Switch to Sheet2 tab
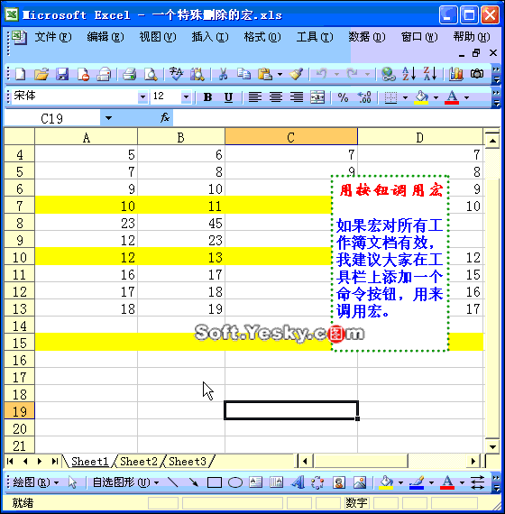The image size is (505, 514). click(x=139, y=461)
